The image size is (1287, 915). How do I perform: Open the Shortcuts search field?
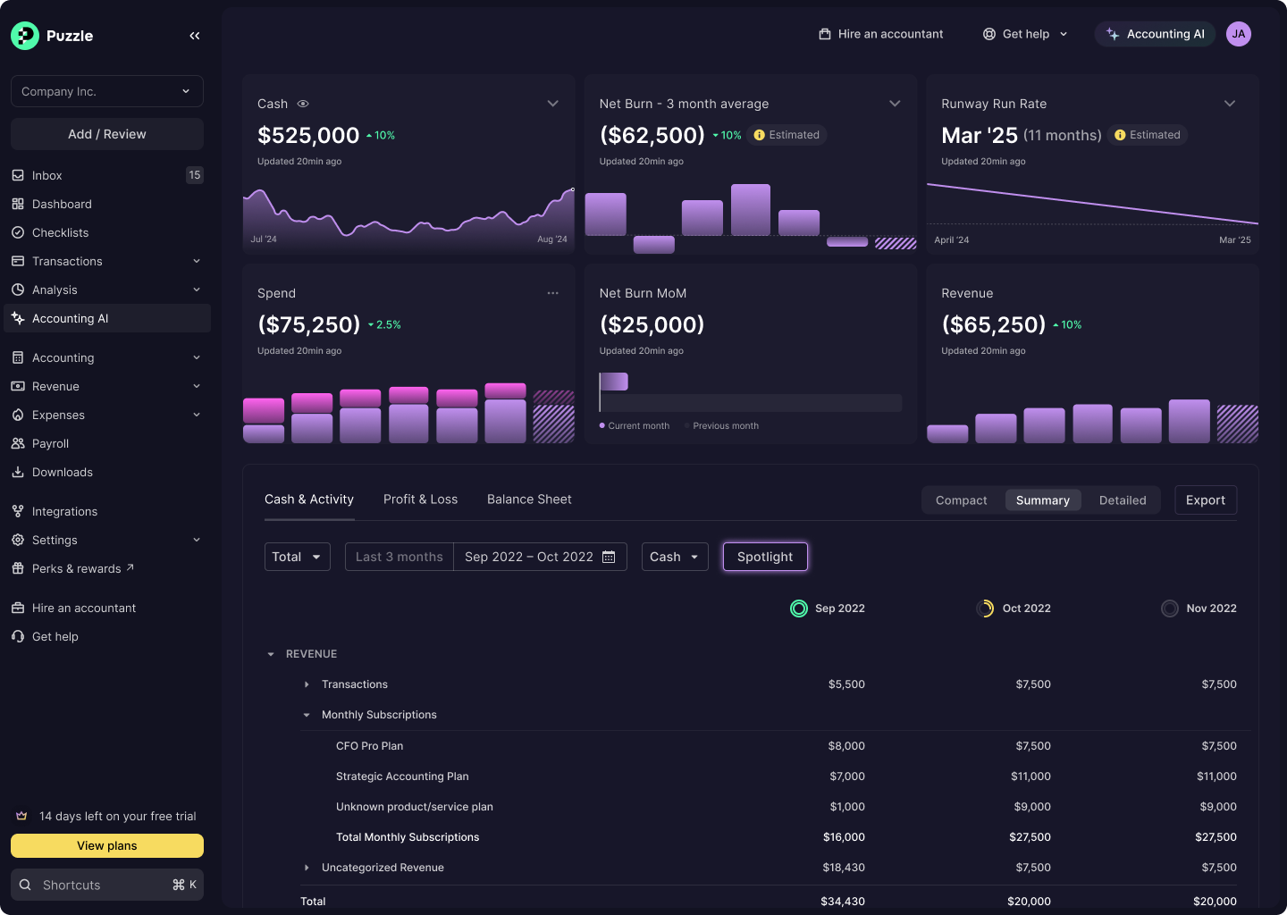click(x=106, y=885)
